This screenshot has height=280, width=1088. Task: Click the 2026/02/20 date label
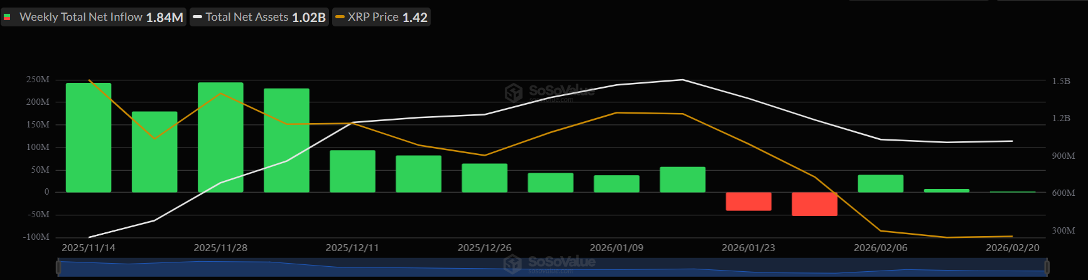coord(1012,248)
